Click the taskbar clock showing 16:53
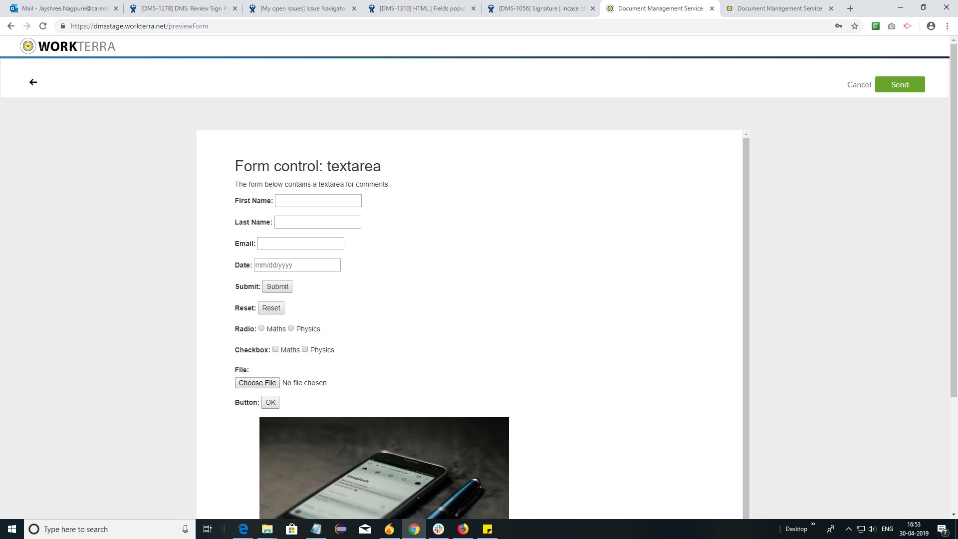This screenshot has height=539, width=958. tap(914, 529)
